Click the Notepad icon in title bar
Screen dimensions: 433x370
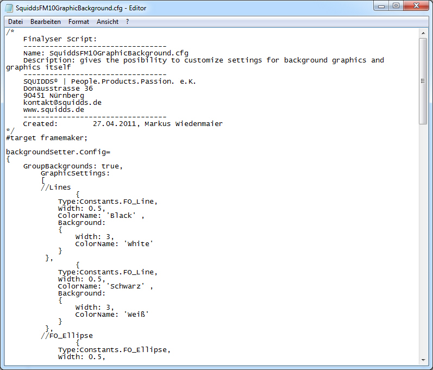[9, 8]
